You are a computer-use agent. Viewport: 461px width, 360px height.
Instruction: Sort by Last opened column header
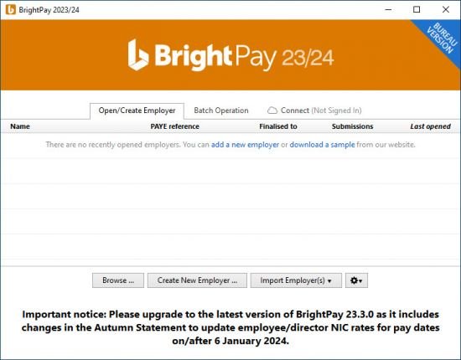431,126
